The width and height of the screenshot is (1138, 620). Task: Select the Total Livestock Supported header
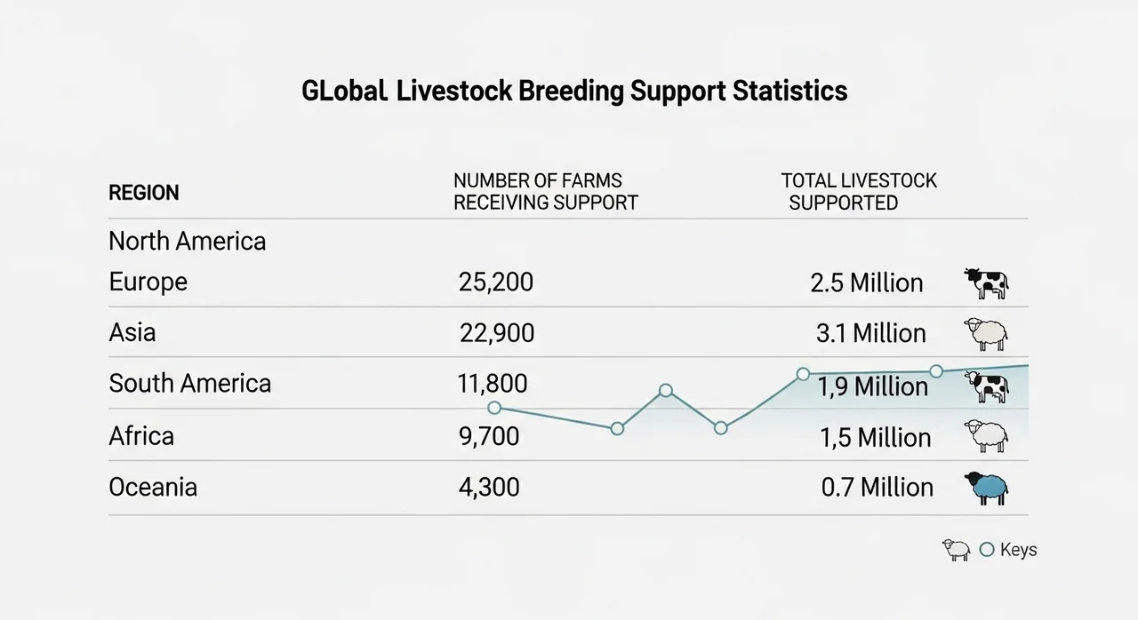pos(858,192)
